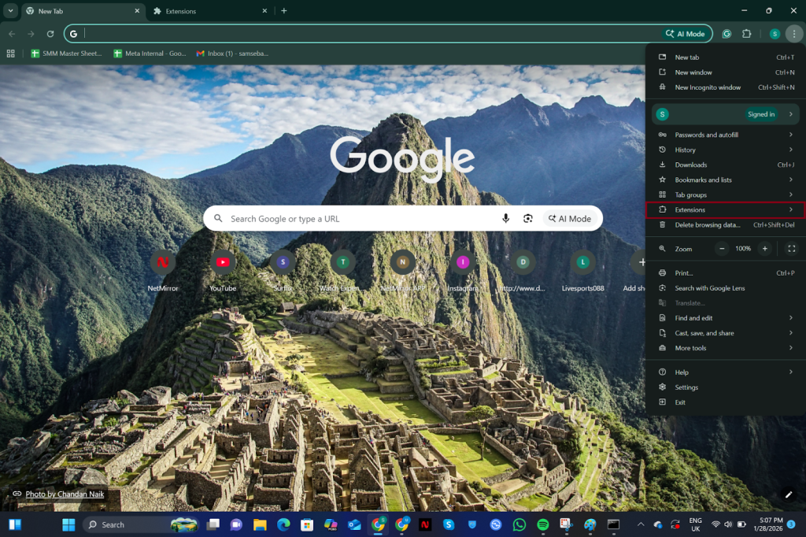
Task: Open Google Lens image search icon
Action: [x=528, y=218]
